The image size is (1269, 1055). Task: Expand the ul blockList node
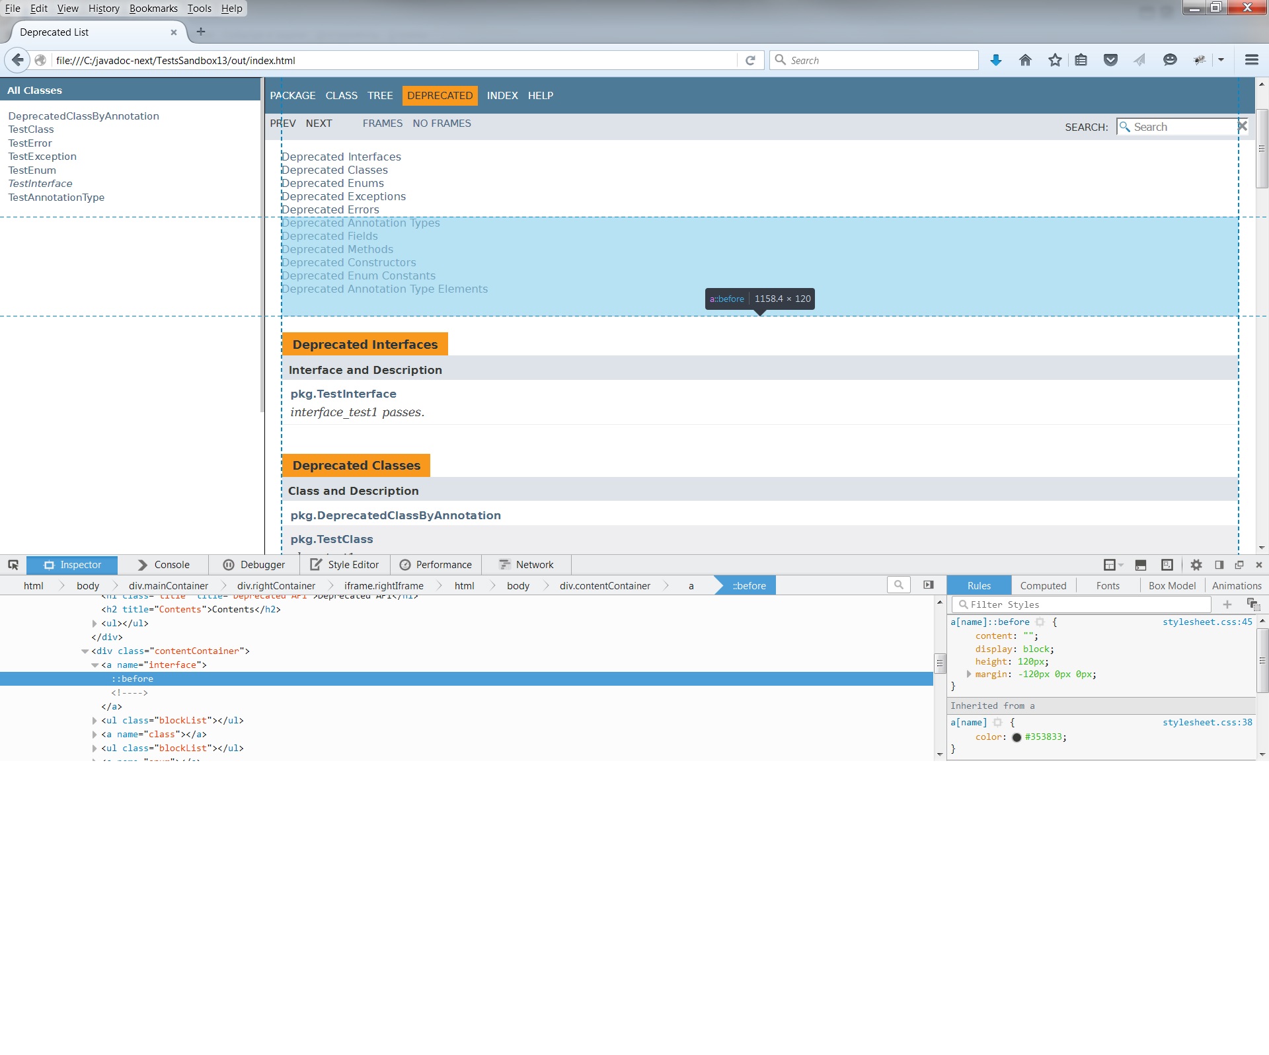pyautogui.click(x=95, y=721)
